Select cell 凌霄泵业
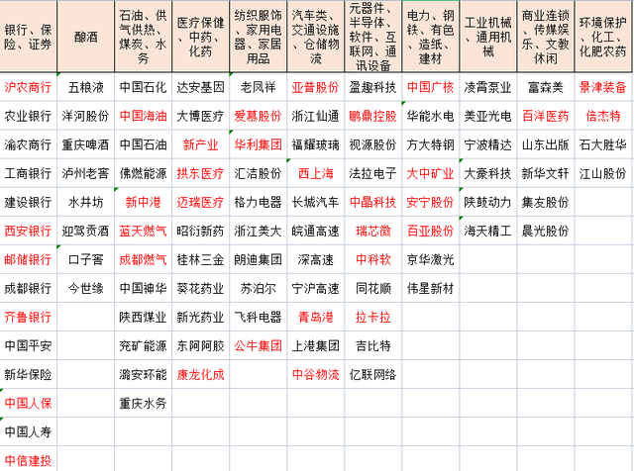This screenshot has width=634, height=471. tap(488, 87)
